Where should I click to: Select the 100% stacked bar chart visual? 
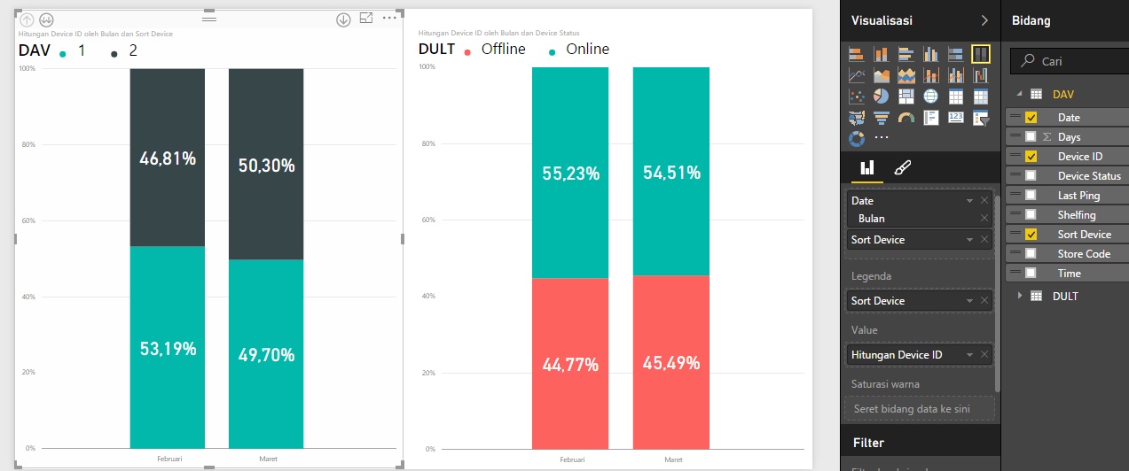tap(956, 55)
